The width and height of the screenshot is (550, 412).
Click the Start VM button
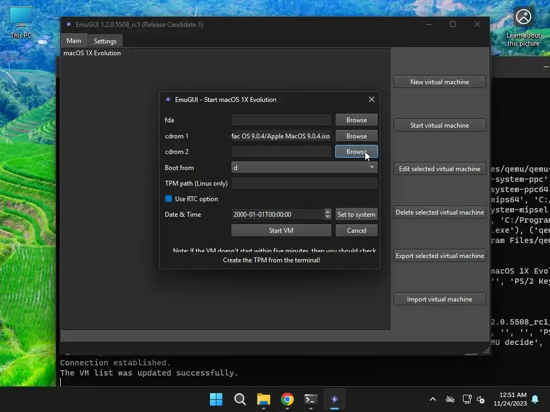click(x=281, y=230)
